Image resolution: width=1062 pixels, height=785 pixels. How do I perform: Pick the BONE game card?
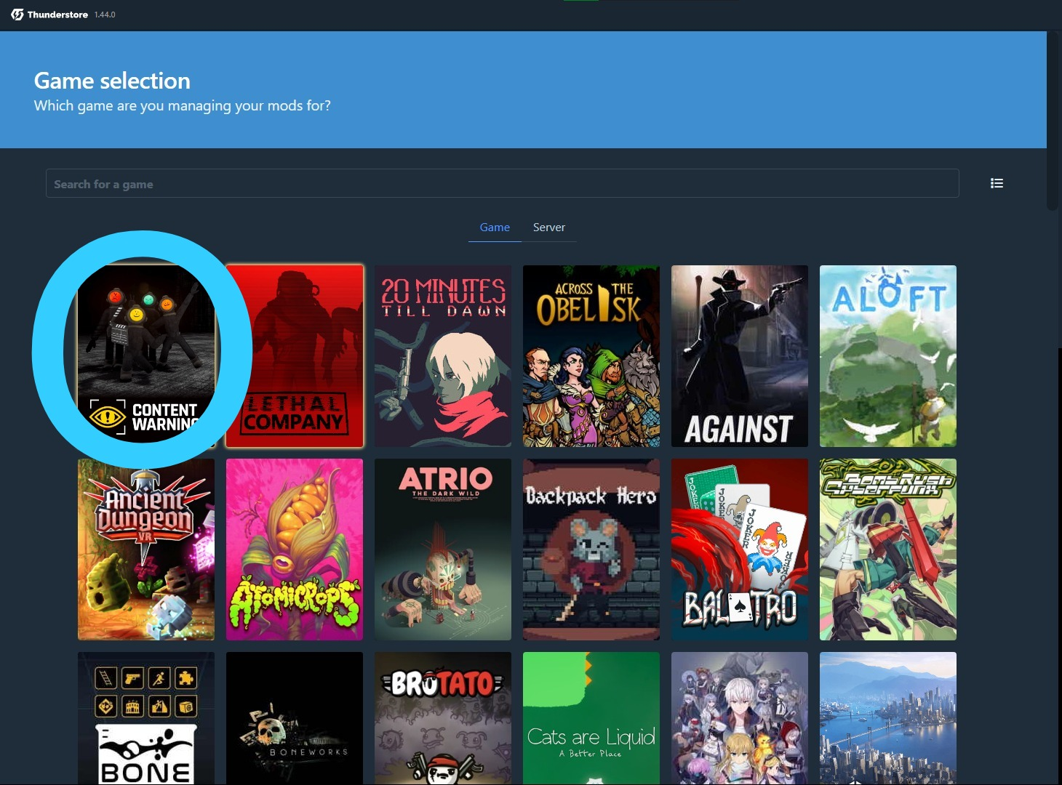(x=146, y=718)
